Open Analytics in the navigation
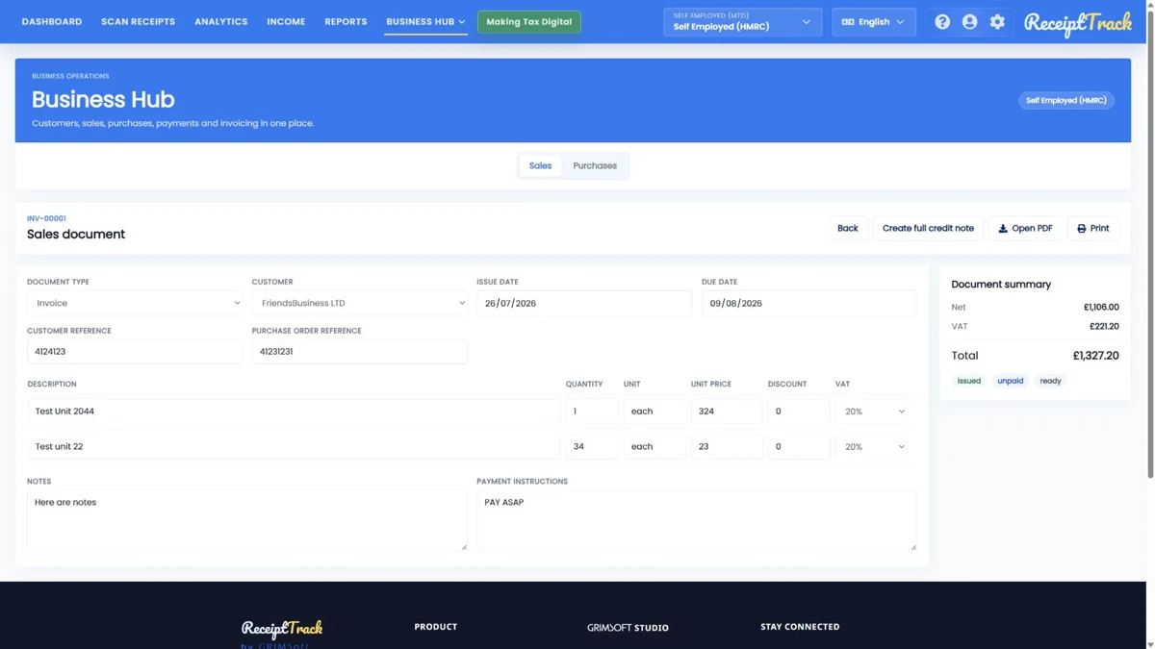The image size is (1155, 649). point(220,21)
